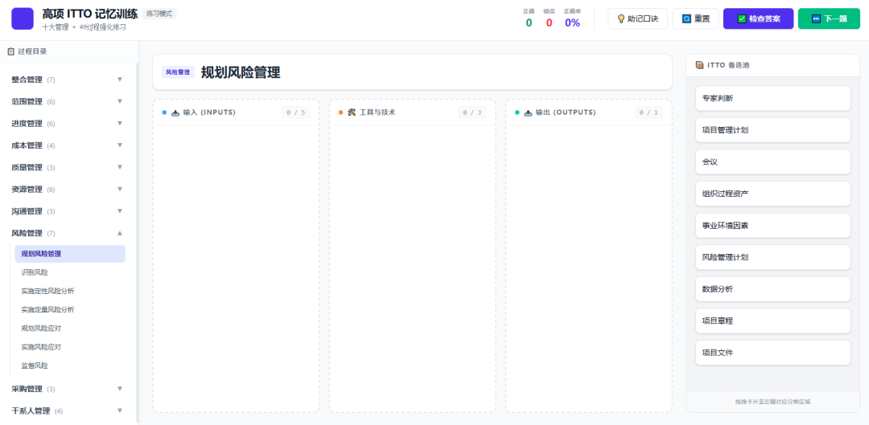Collapse the 风险管理 section arrow

pos(120,233)
